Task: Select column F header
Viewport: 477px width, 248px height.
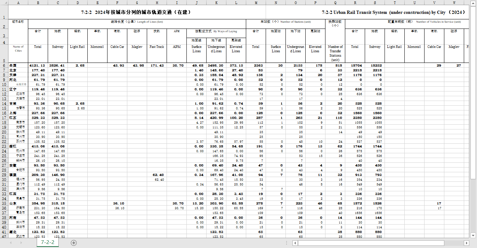Action: click(x=117, y=3)
